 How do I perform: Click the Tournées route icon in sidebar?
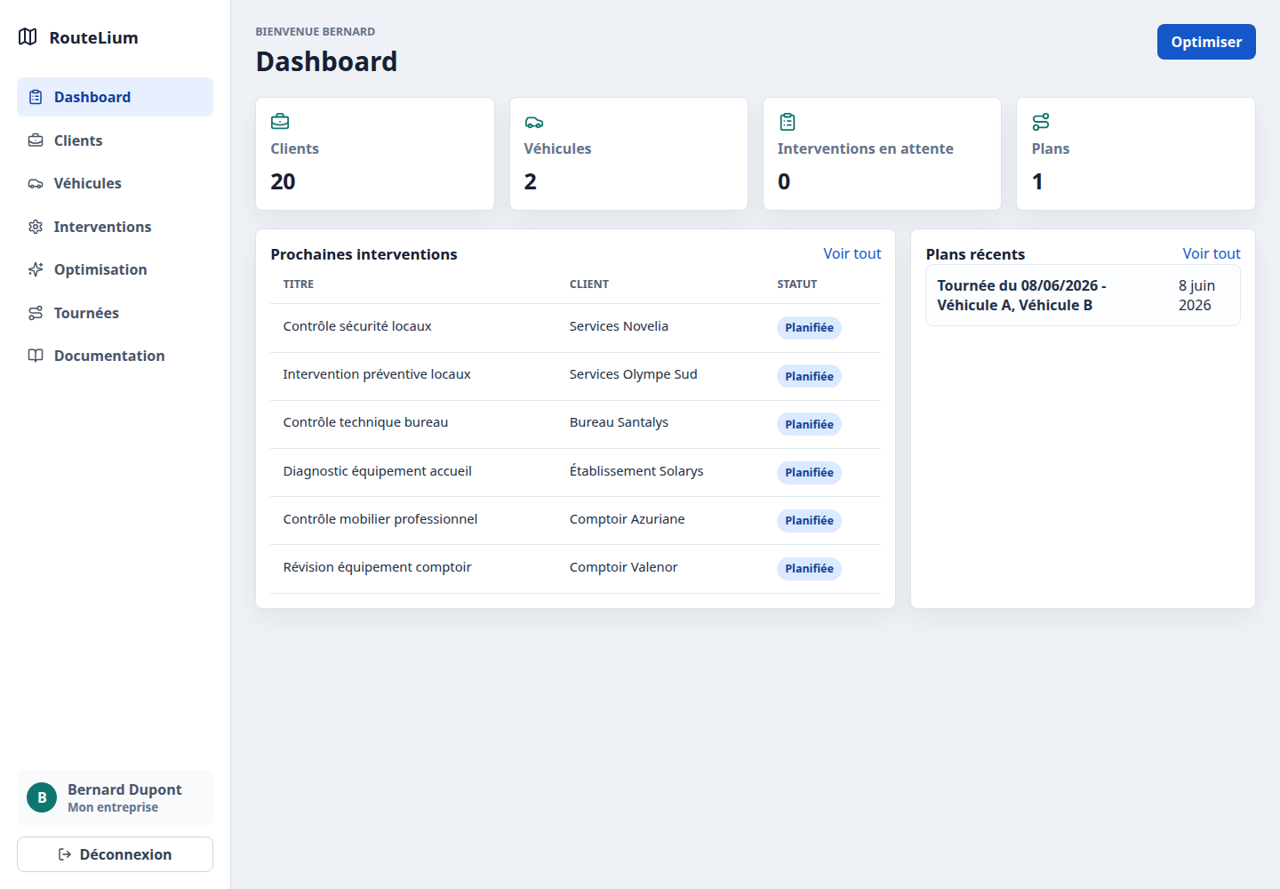(36, 313)
